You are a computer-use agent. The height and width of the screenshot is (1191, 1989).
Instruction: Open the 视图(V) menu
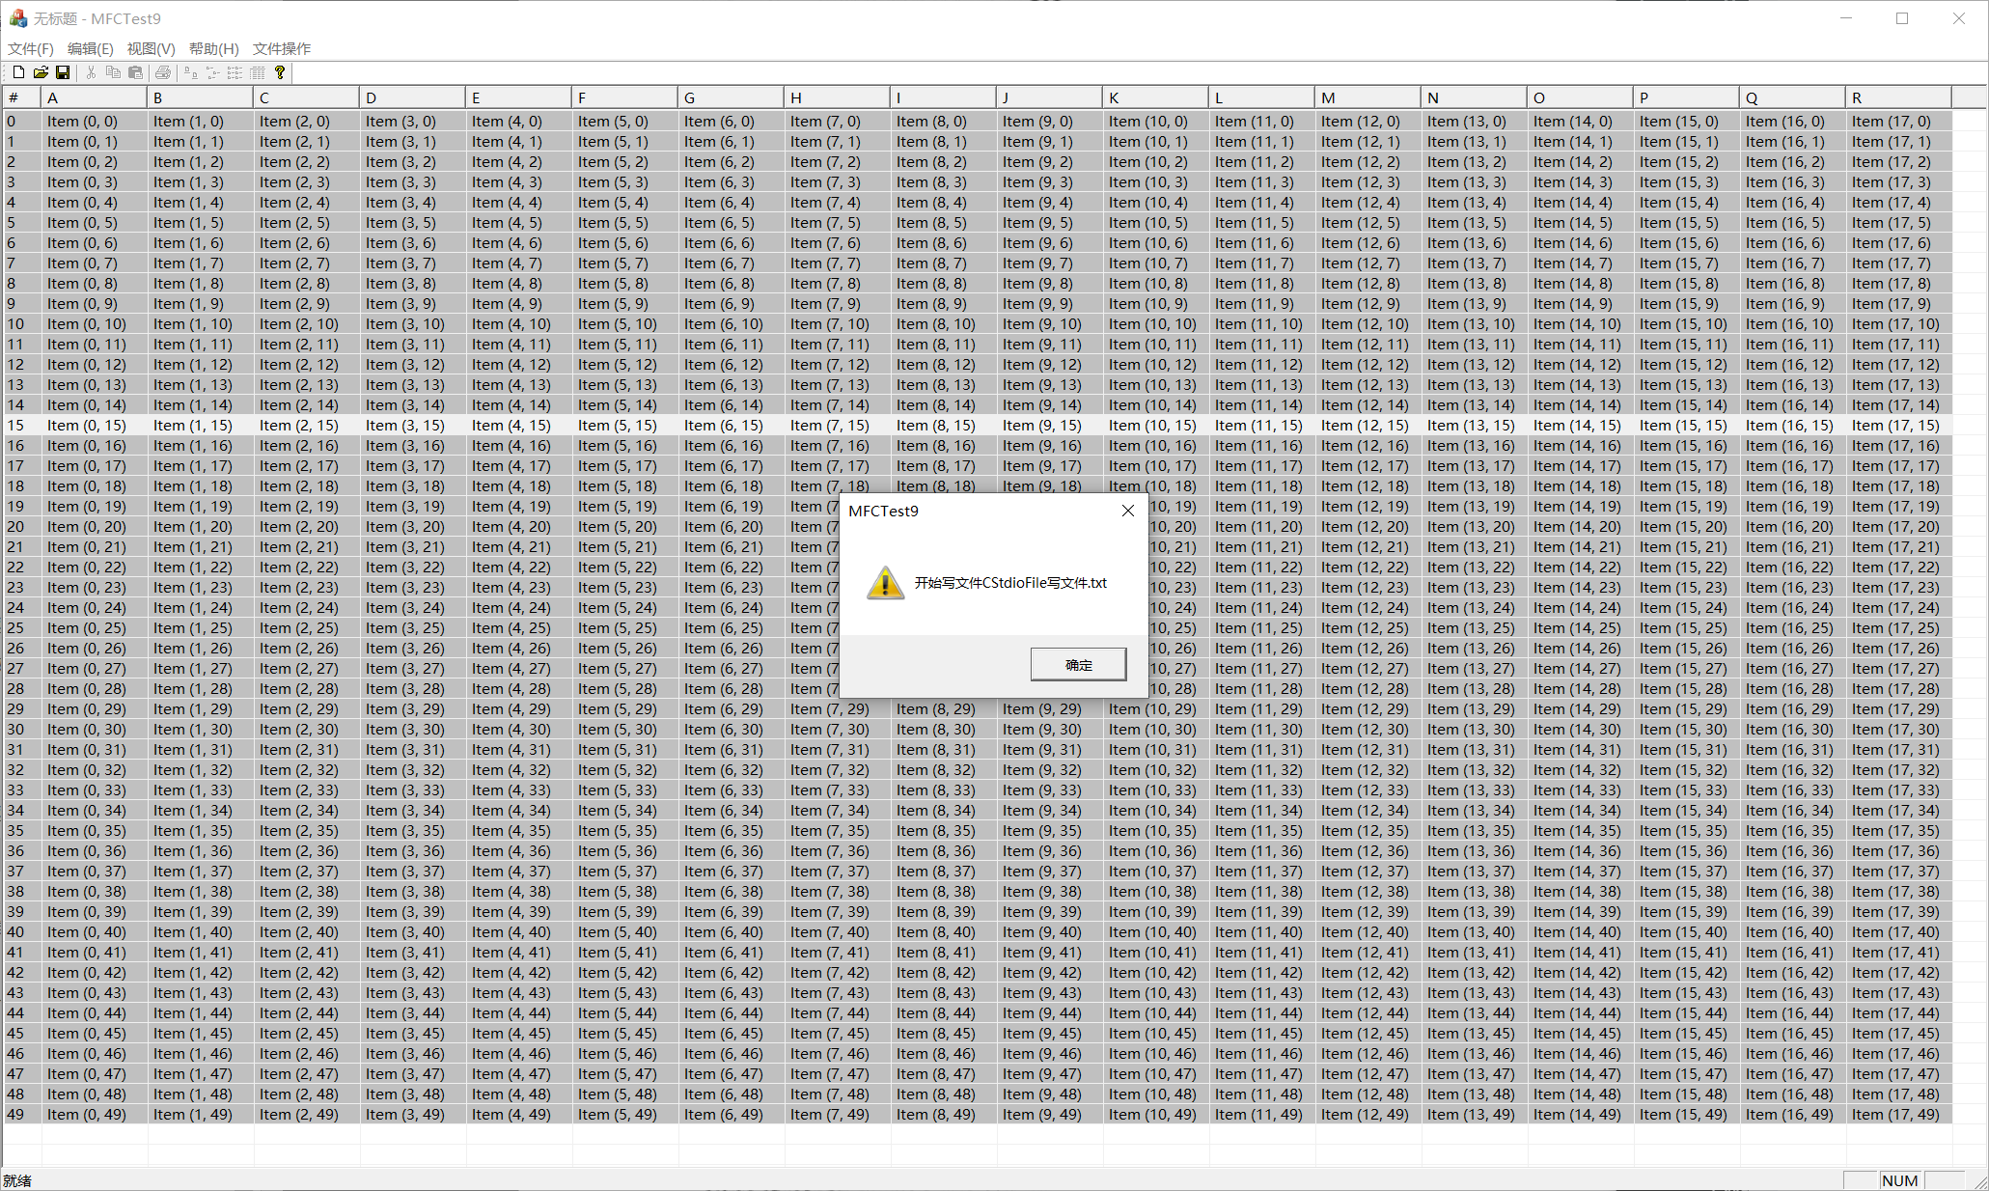pos(151,48)
